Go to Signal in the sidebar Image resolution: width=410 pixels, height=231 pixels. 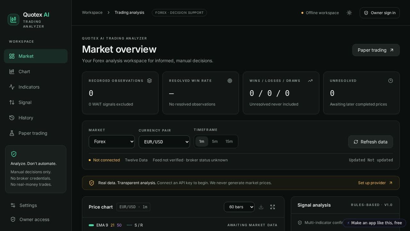pyautogui.click(x=36, y=102)
